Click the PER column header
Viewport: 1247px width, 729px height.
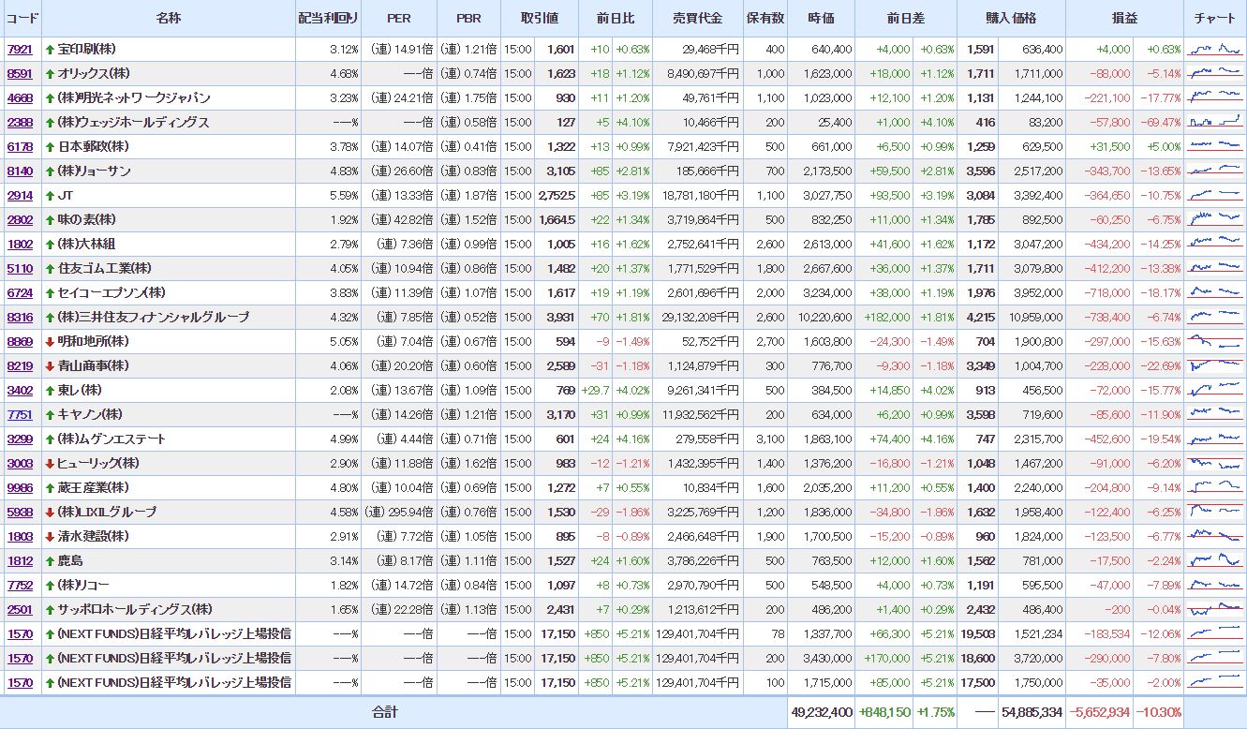(400, 19)
